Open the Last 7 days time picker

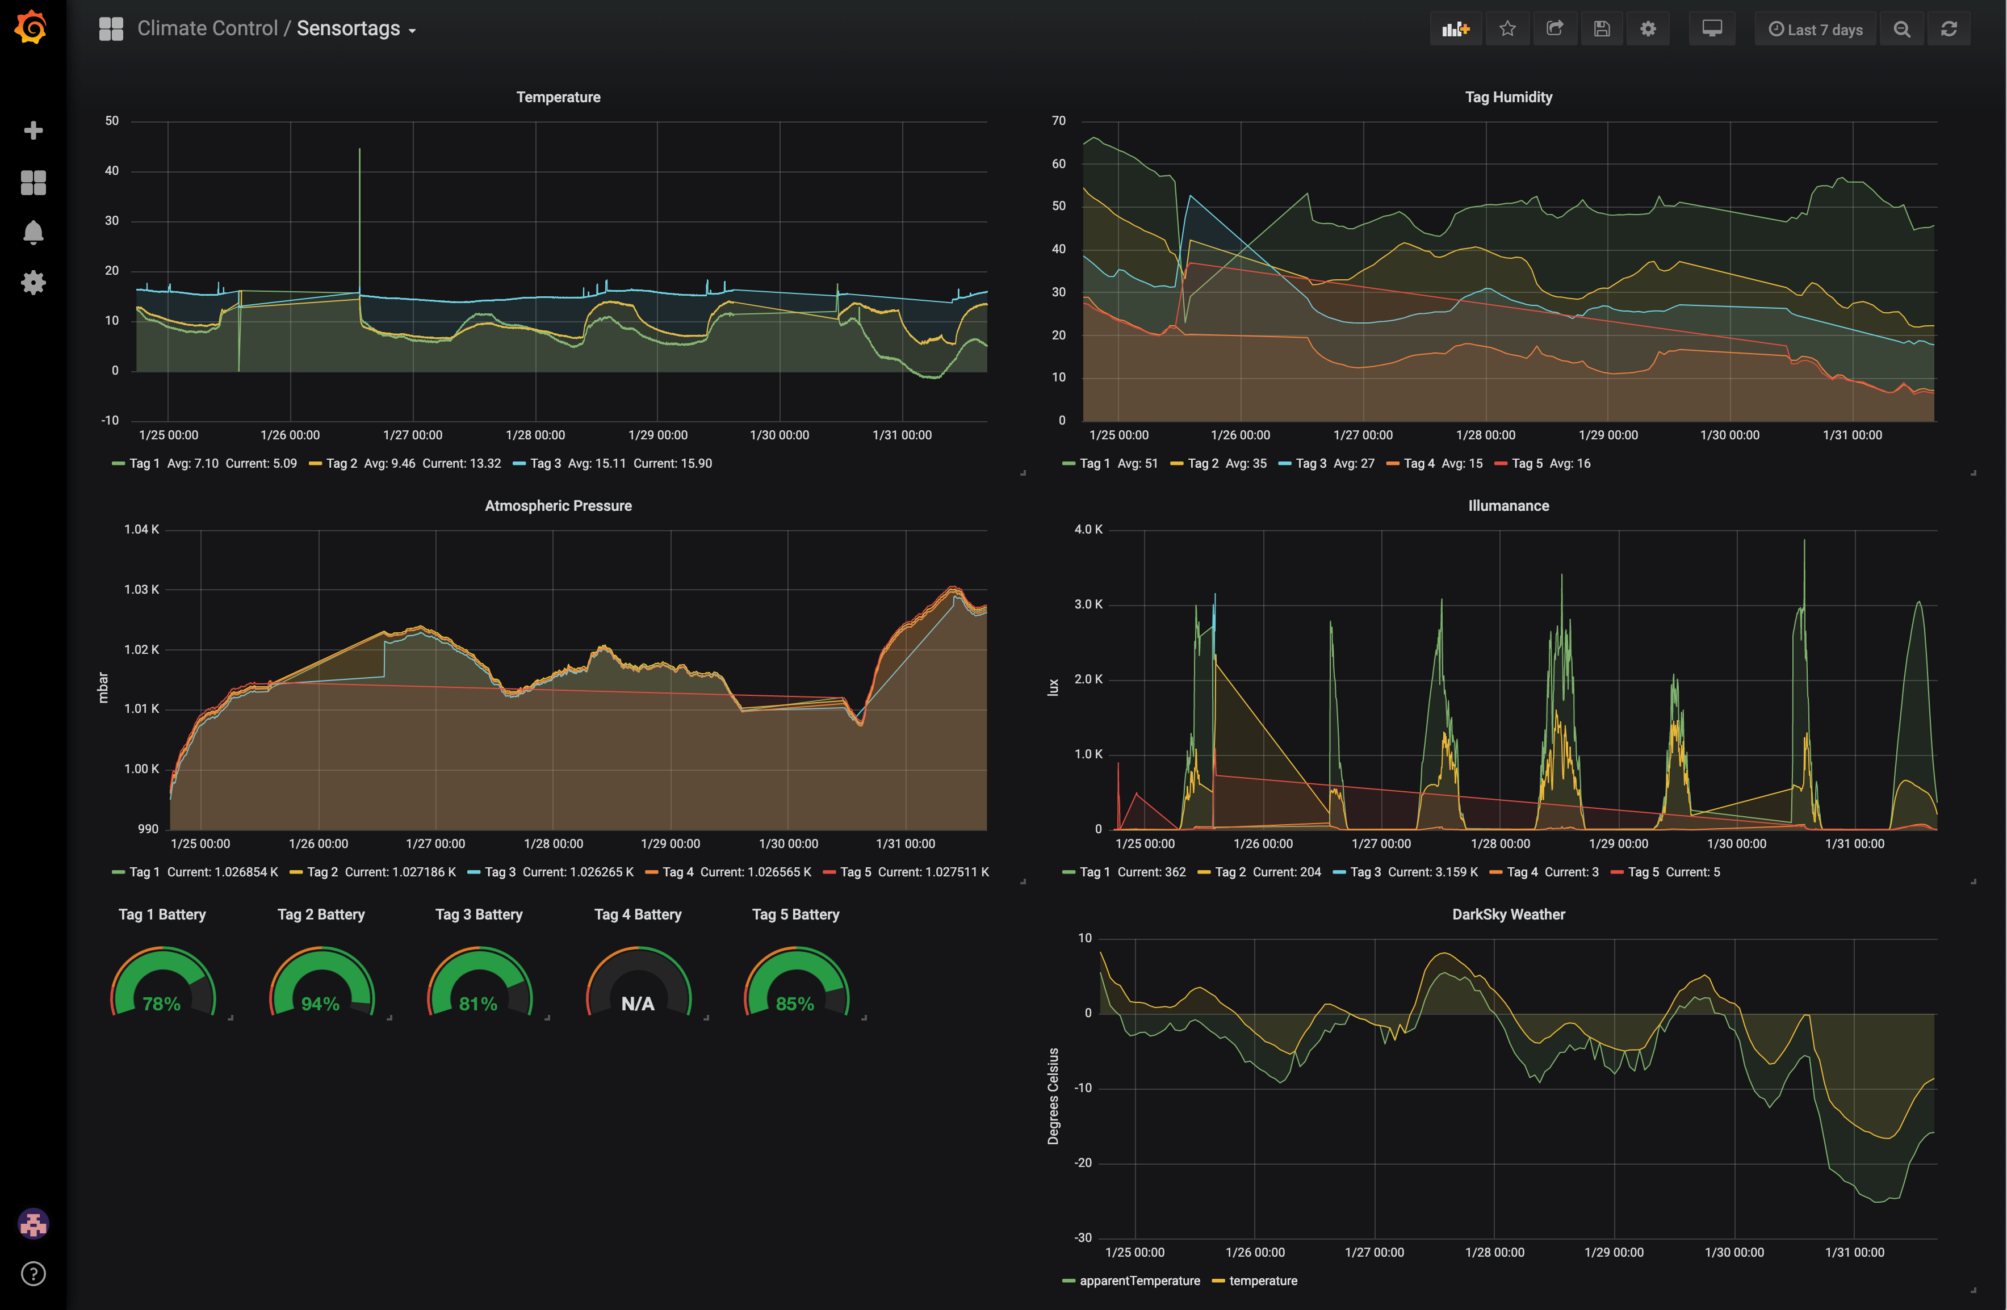1815,28
